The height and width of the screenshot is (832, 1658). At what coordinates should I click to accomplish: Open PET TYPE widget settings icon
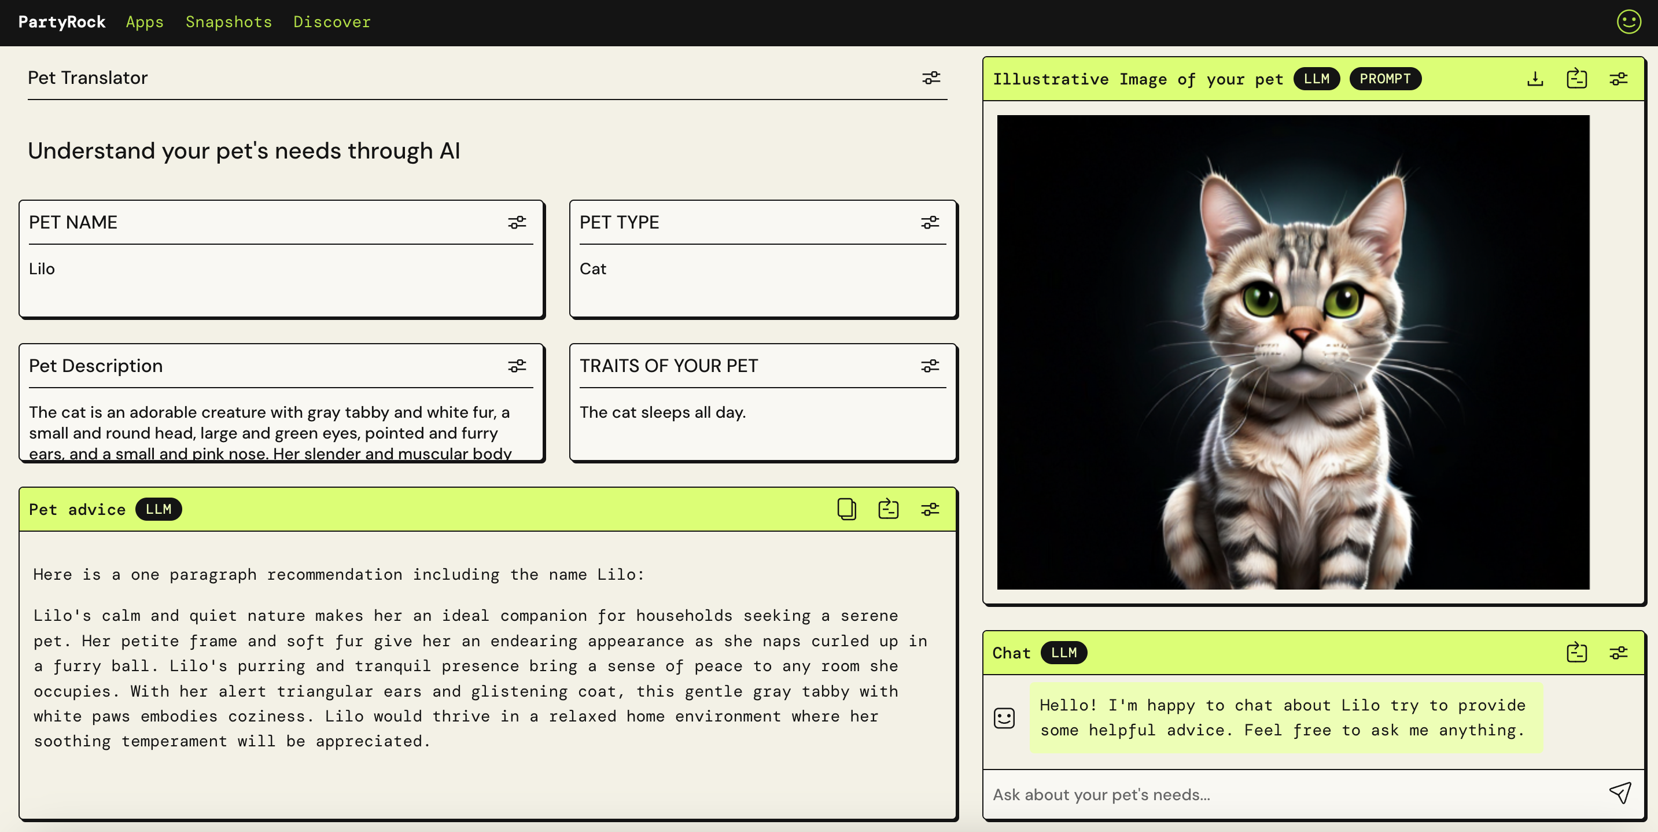[x=930, y=222]
